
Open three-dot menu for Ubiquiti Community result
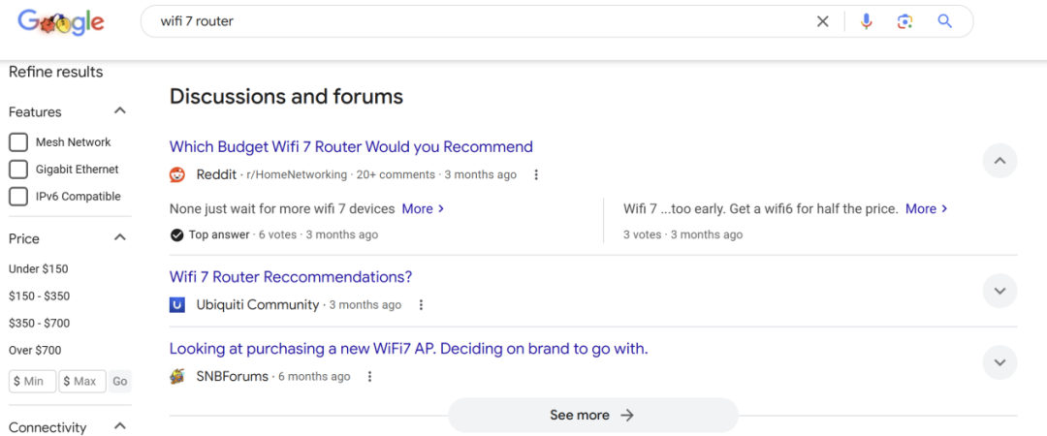click(421, 305)
